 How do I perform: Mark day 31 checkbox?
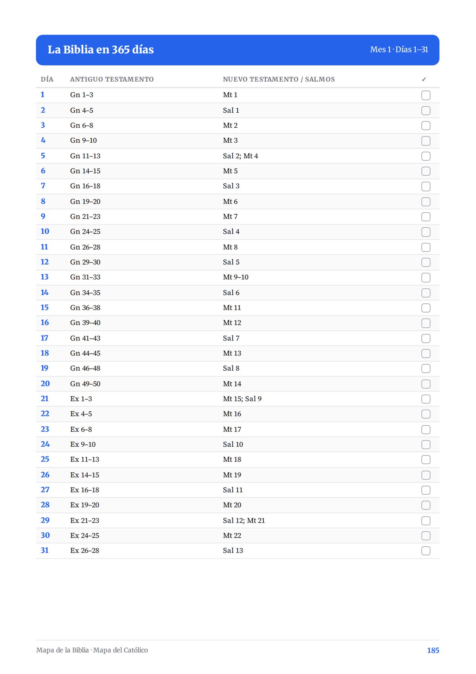[426, 551]
